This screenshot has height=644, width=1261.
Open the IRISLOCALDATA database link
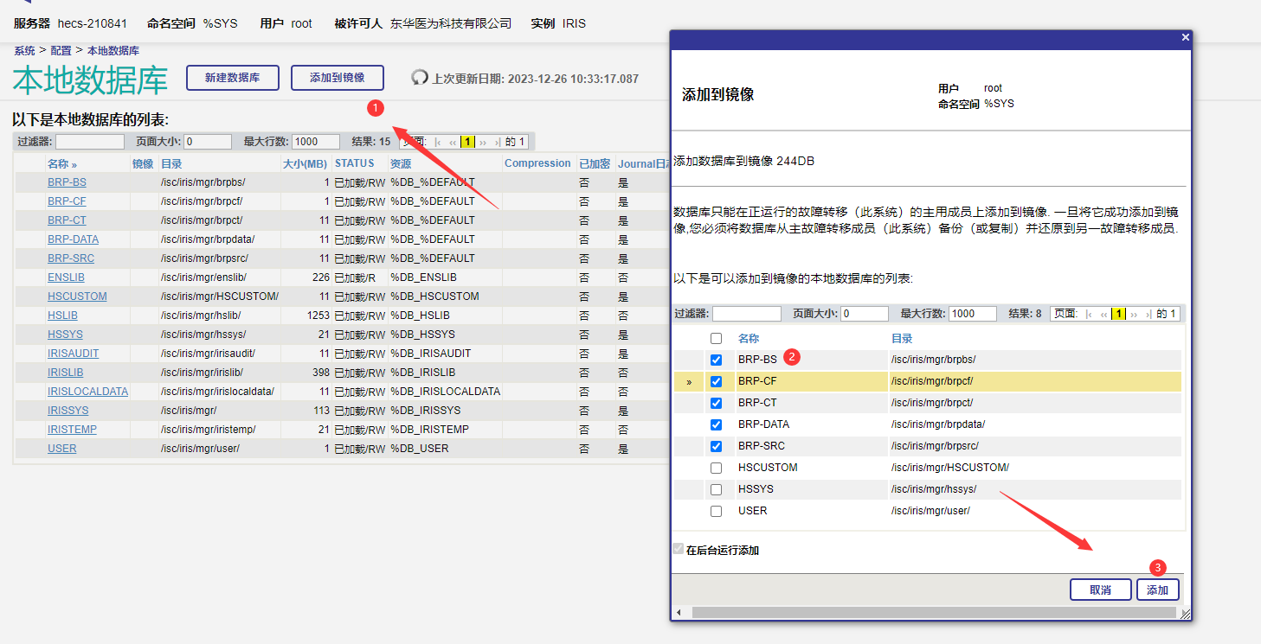click(x=87, y=392)
